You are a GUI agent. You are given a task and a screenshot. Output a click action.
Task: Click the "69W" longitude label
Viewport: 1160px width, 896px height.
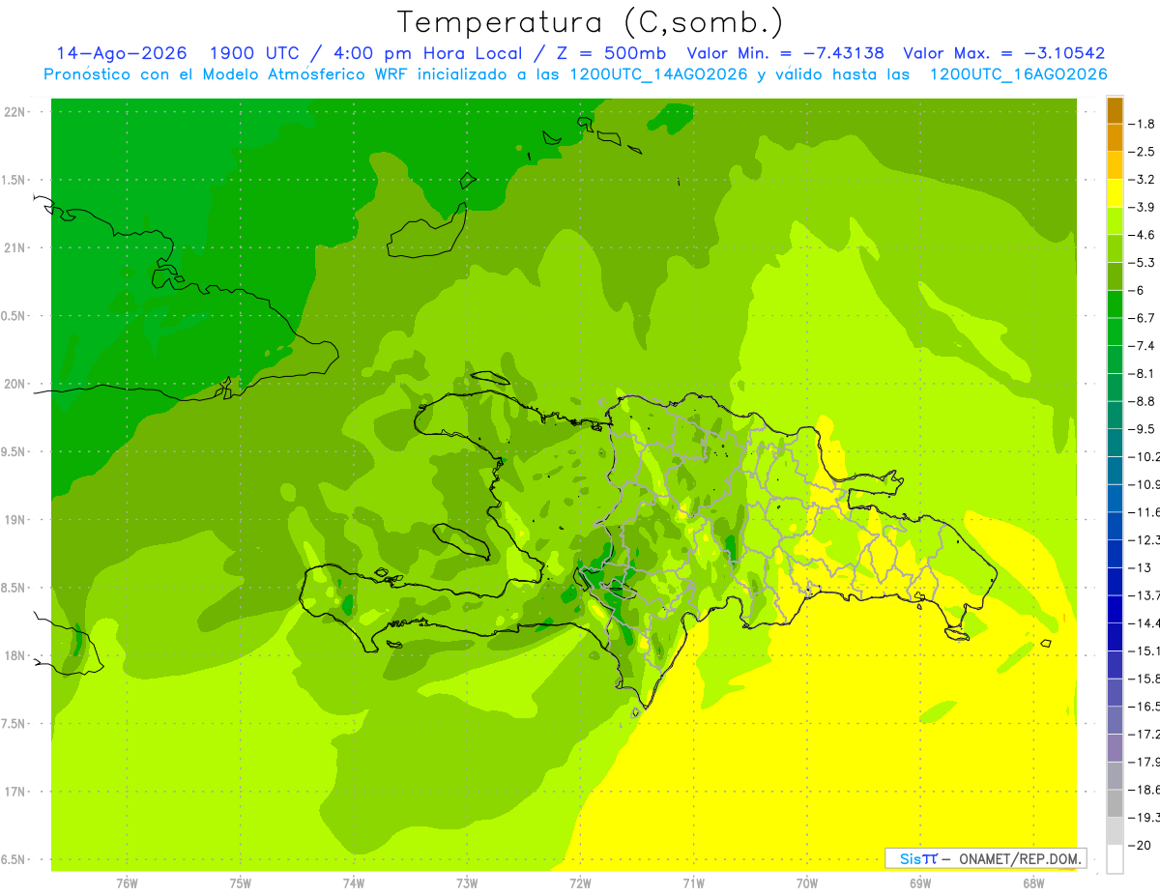click(920, 882)
